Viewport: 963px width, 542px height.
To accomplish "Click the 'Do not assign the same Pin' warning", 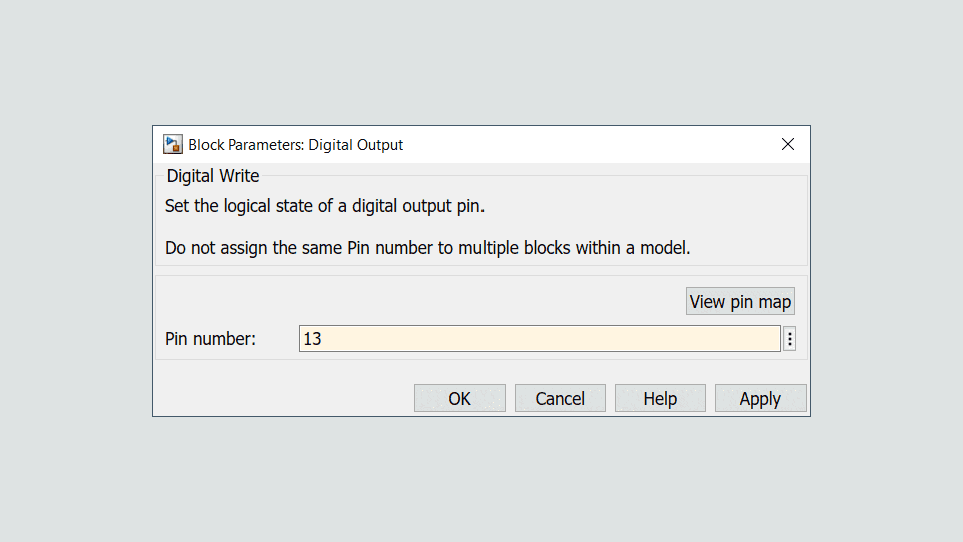I will [x=427, y=248].
